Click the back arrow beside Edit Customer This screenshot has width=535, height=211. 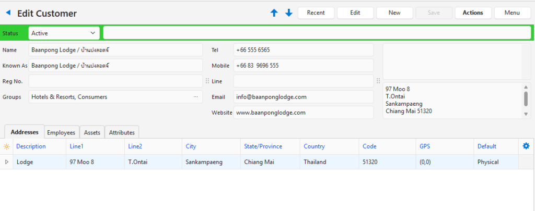click(8, 13)
